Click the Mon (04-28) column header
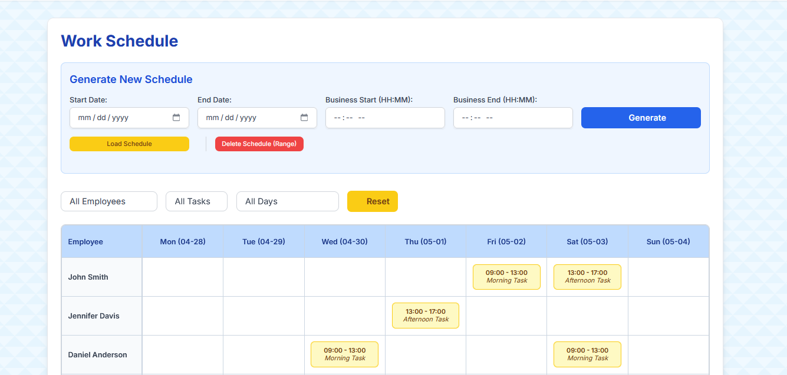 coord(183,241)
